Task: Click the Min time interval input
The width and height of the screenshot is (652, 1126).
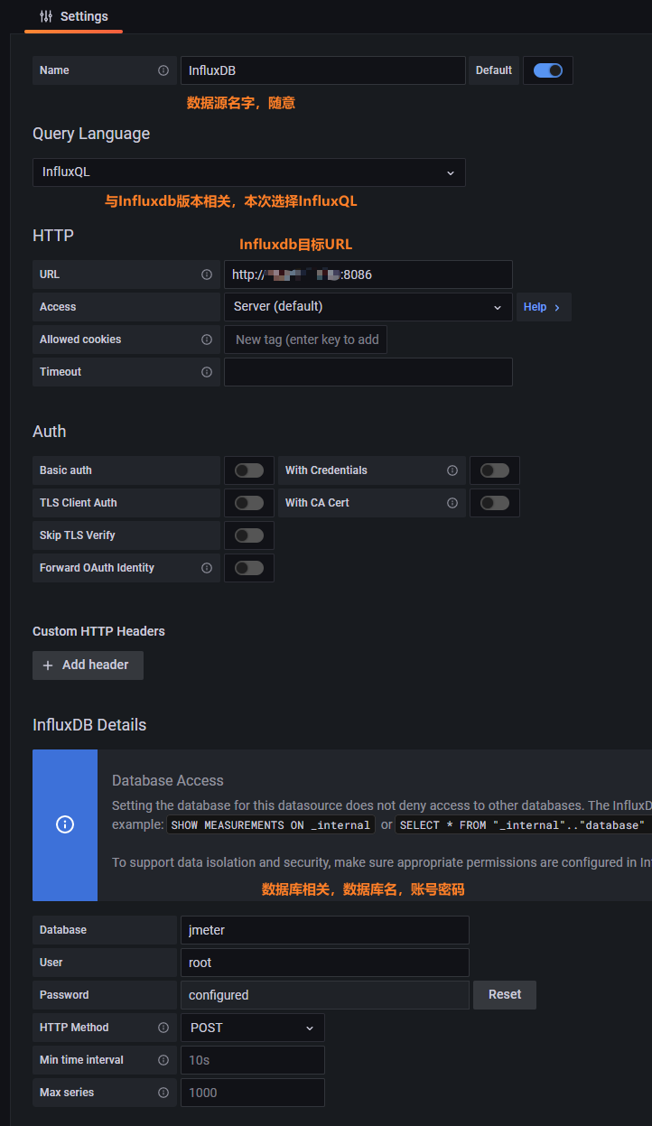Action: tap(253, 1060)
